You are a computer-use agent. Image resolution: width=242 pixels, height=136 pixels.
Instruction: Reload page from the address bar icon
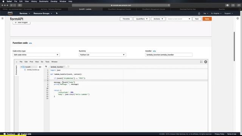point(169,5)
